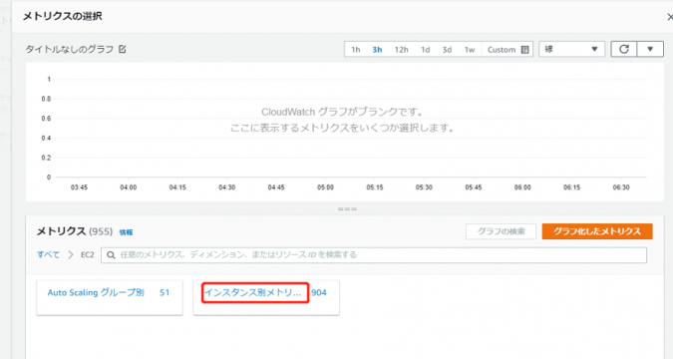Select the 1h time range
Screen dimensions: 673x359
[355, 50]
